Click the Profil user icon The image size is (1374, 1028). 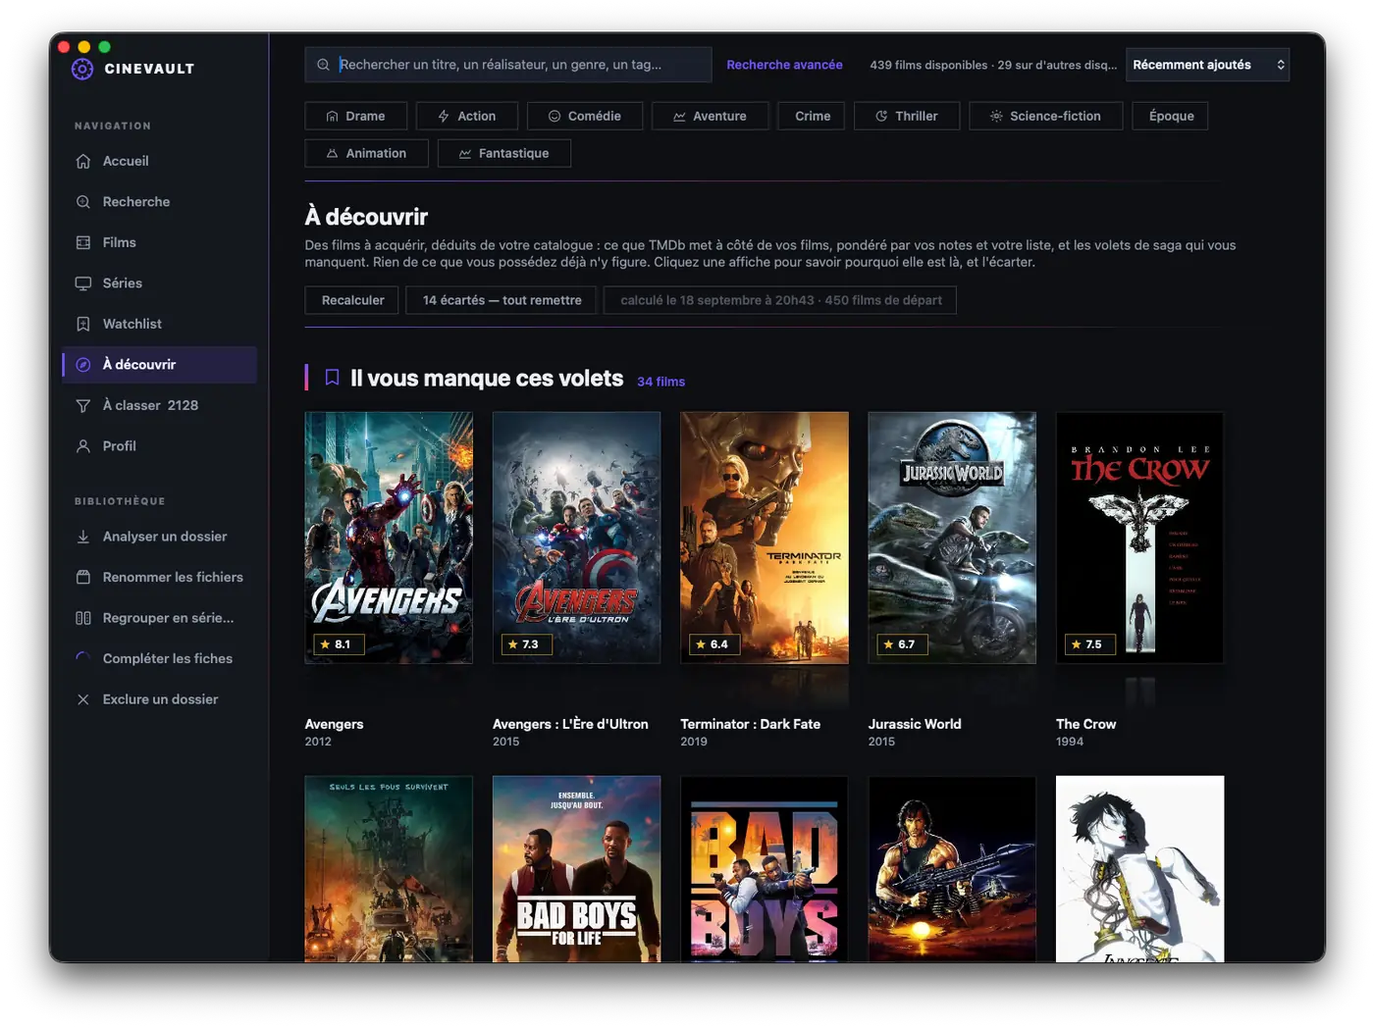pos(83,445)
